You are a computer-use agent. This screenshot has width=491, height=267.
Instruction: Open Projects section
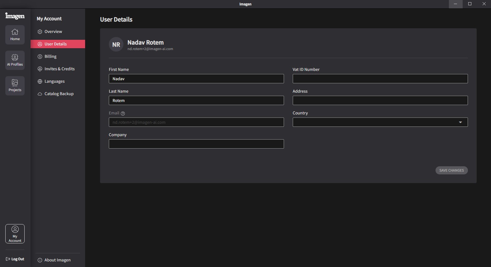[x=15, y=85]
